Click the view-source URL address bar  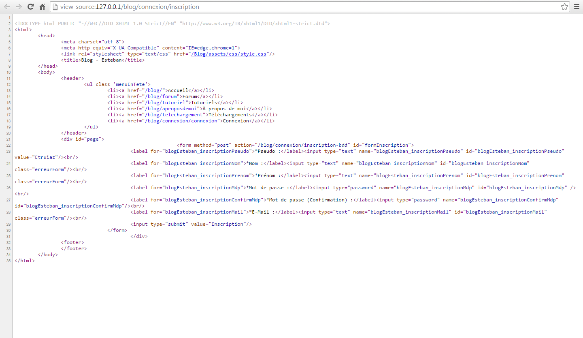click(x=310, y=7)
